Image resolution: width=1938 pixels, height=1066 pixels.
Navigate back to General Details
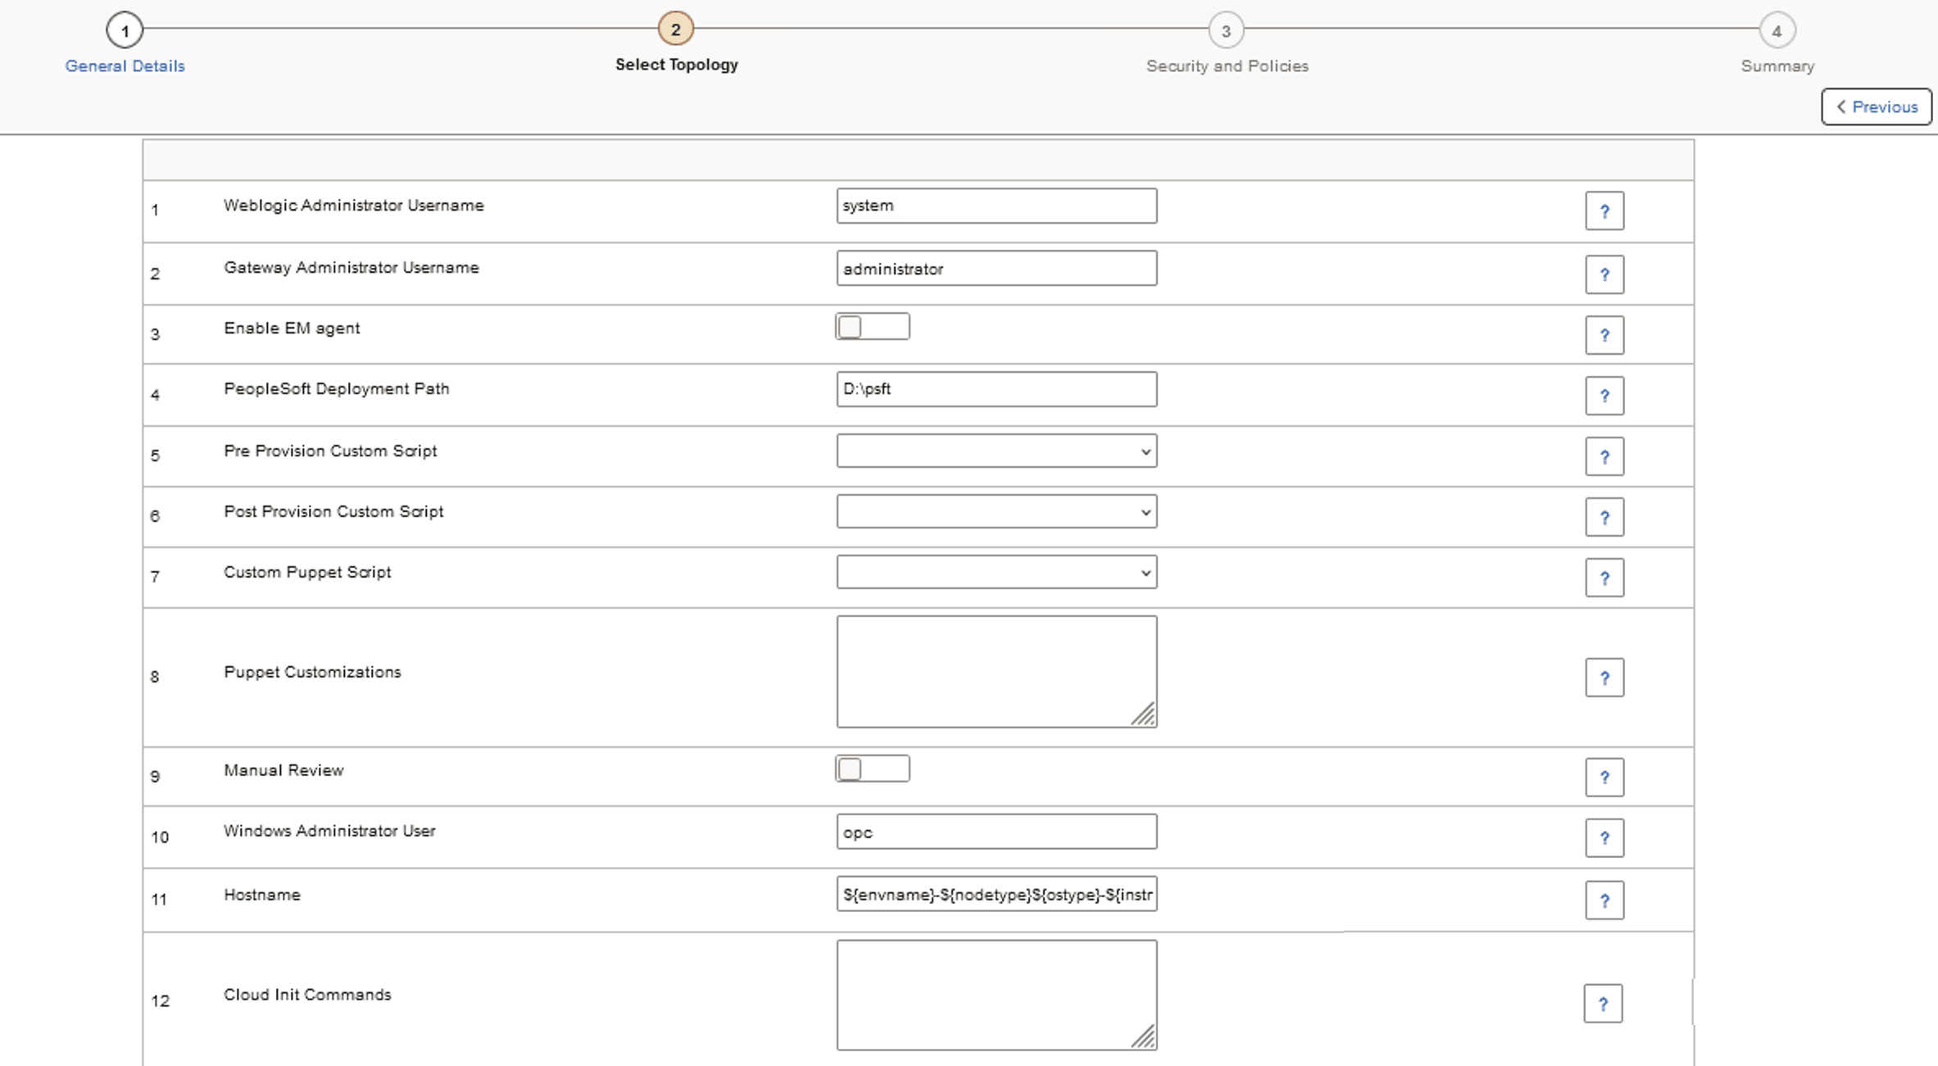click(125, 66)
